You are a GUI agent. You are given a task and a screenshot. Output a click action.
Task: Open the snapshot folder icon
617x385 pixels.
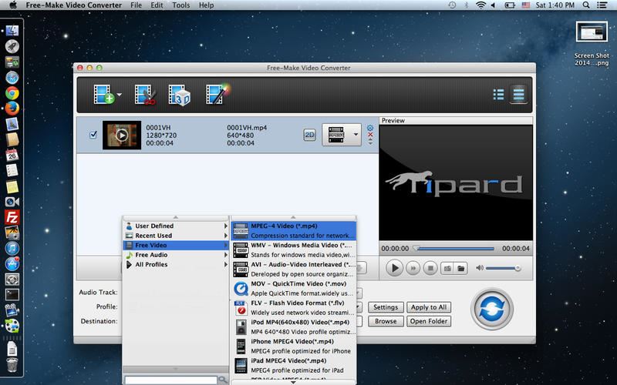tap(460, 268)
